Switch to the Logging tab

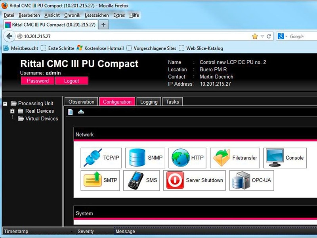pyautogui.click(x=149, y=102)
